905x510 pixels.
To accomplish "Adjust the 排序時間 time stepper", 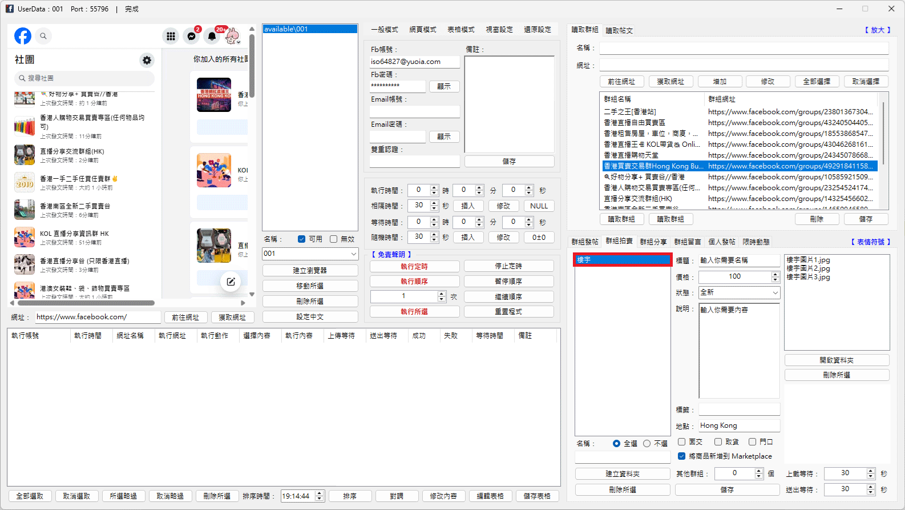I will point(320,496).
